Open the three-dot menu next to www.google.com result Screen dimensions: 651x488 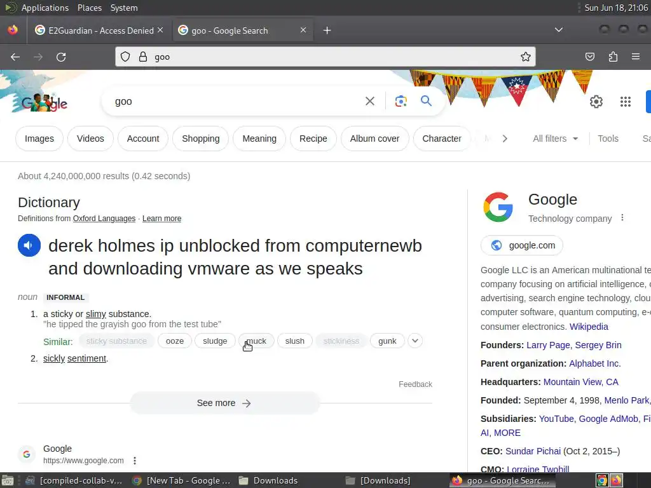pyautogui.click(x=135, y=460)
